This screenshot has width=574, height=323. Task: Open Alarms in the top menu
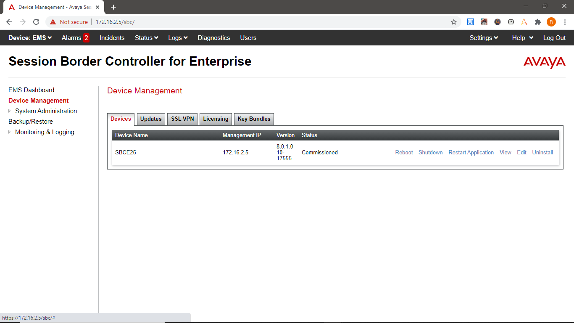(71, 38)
